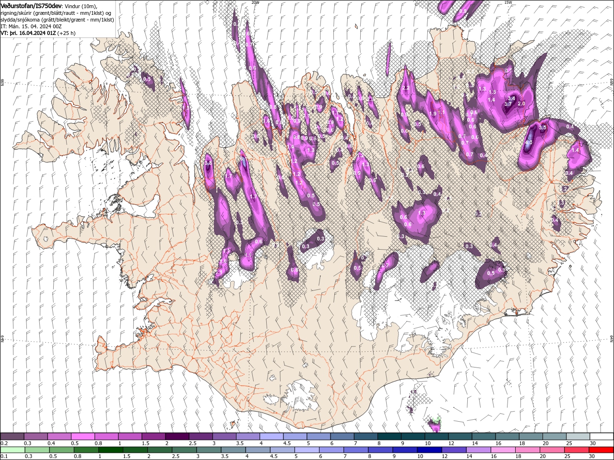Click the '3.7' precipitation value on the map
Image resolution: width=614 pixels, height=460 pixels.
[x=508, y=104]
